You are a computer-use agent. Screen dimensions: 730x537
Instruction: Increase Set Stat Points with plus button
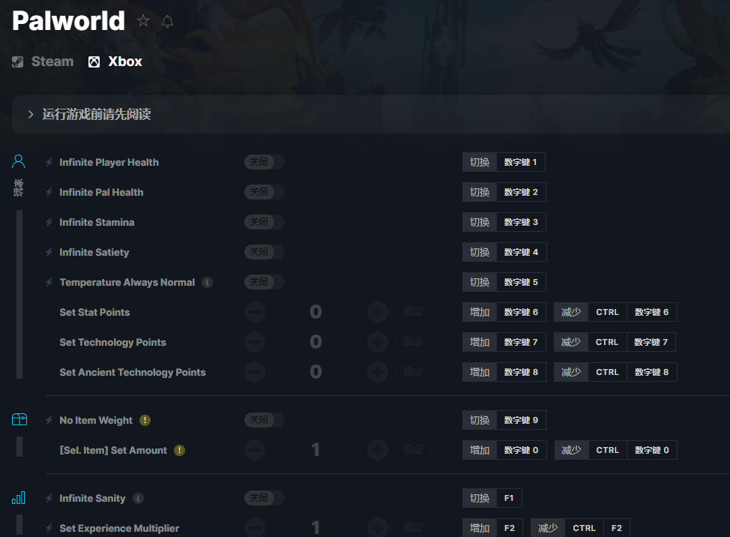[378, 312]
